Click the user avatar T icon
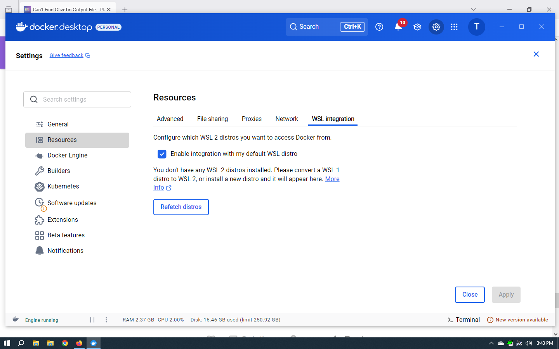 (477, 27)
